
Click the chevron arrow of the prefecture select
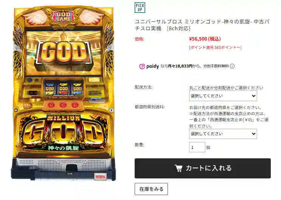click(x=254, y=134)
